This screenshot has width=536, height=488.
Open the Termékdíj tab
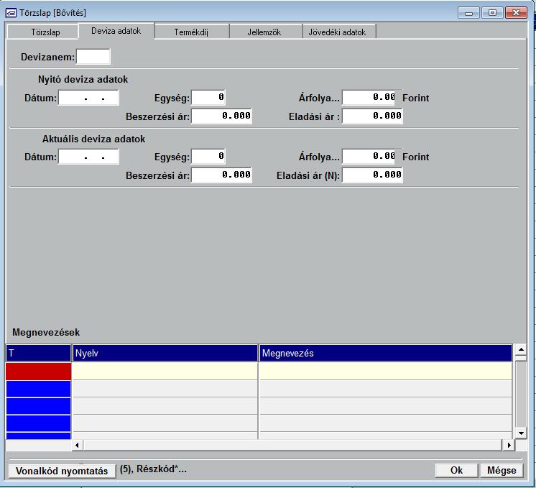(x=191, y=32)
